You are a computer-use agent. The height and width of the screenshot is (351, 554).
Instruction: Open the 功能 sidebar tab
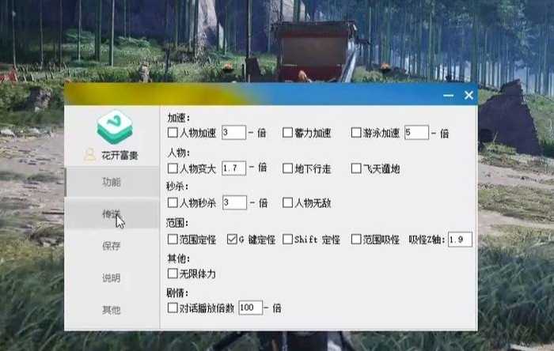pyautogui.click(x=112, y=182)
